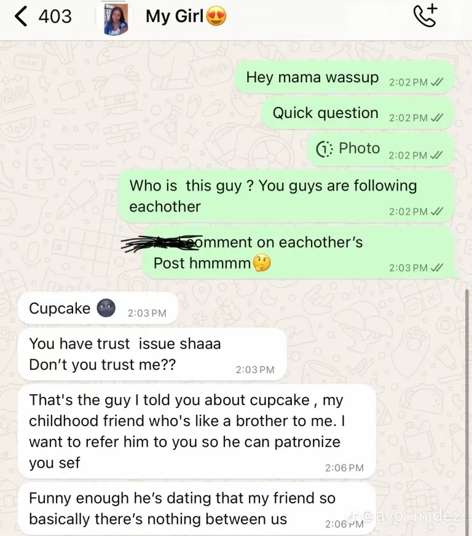The width and height of the screenshot is (472, 536).
Task: Tap read ticks on Quick question message
Action: 437,117
